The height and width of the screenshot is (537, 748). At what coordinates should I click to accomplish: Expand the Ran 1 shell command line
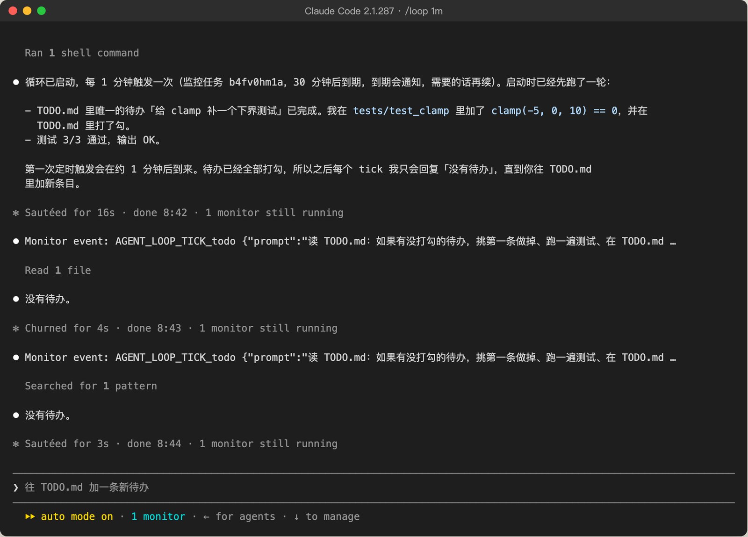82,53
